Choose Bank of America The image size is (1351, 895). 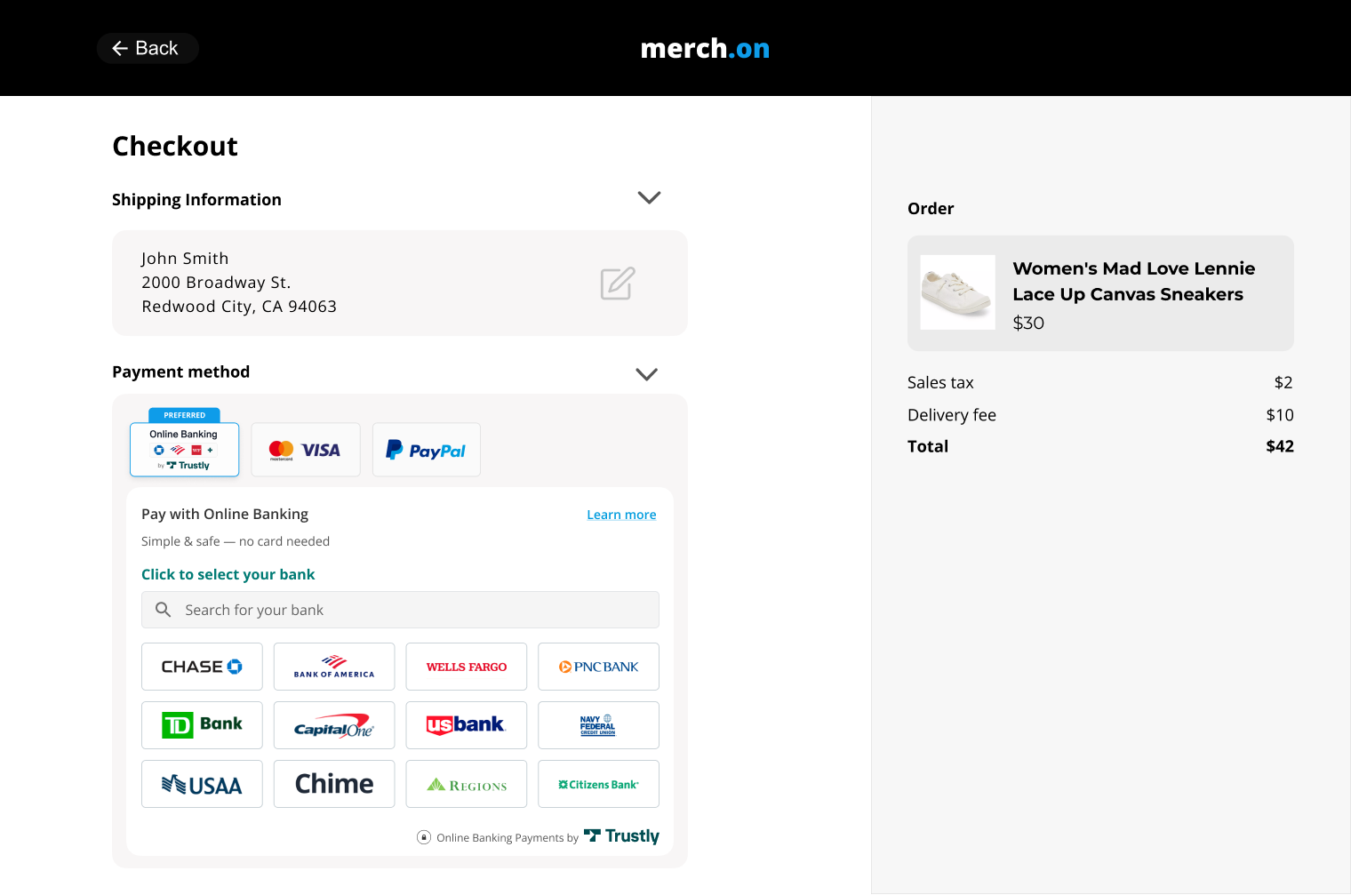pyautogui.click(x=334, y=667)
